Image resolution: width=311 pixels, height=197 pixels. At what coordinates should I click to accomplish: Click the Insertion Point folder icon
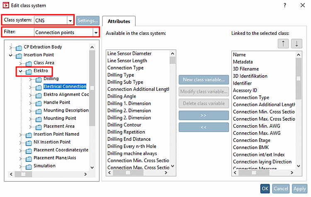pos(19,55)
